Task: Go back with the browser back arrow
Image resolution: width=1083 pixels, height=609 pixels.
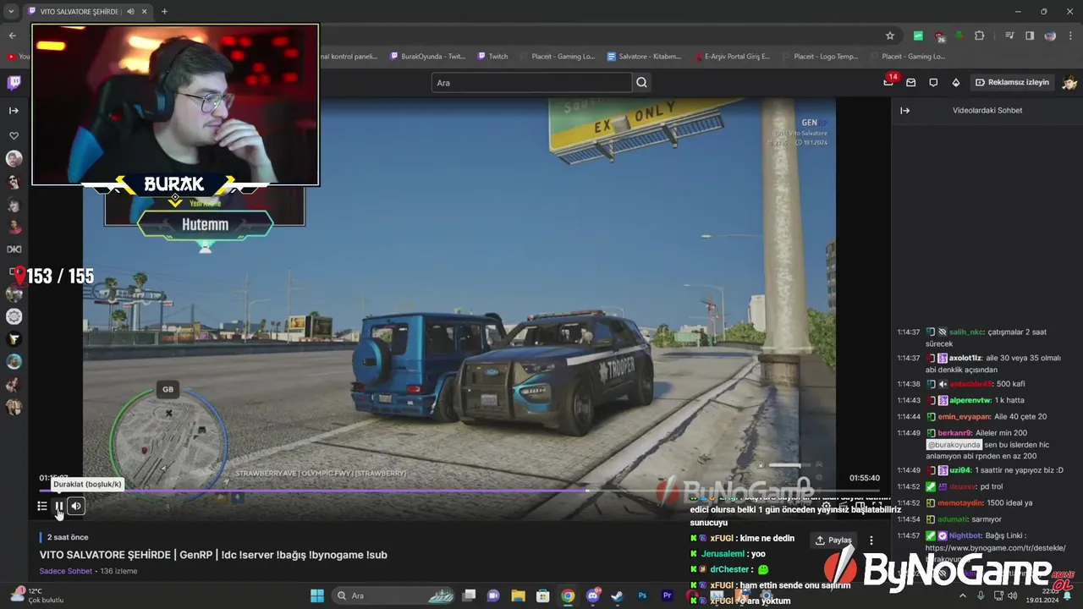Action: (12, 36)
